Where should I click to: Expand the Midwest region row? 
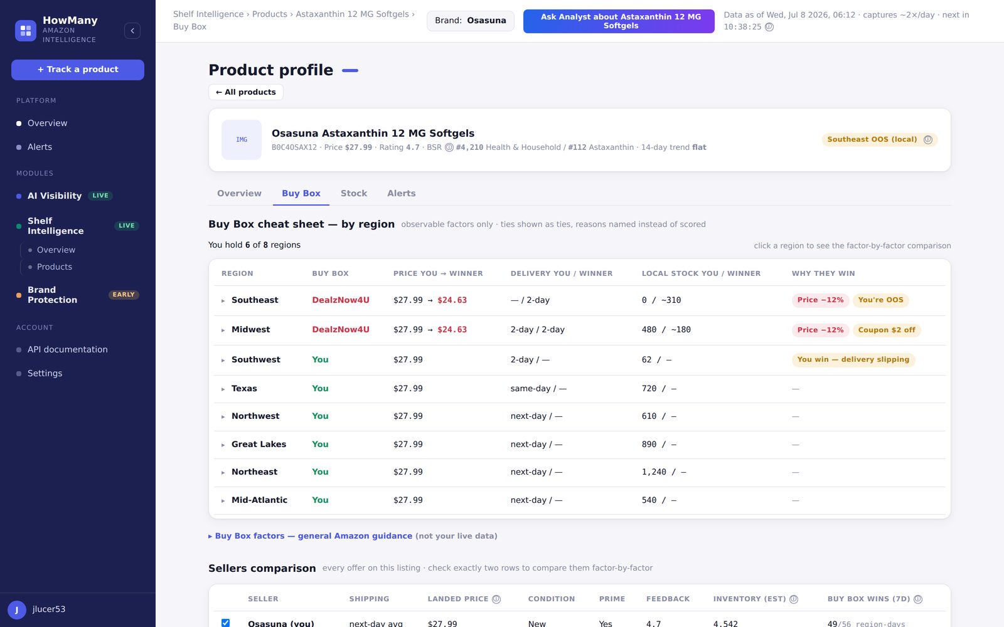click(223, 330)
